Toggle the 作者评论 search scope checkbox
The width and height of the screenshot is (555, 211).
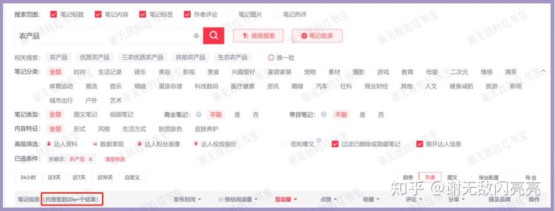(187, 15)
